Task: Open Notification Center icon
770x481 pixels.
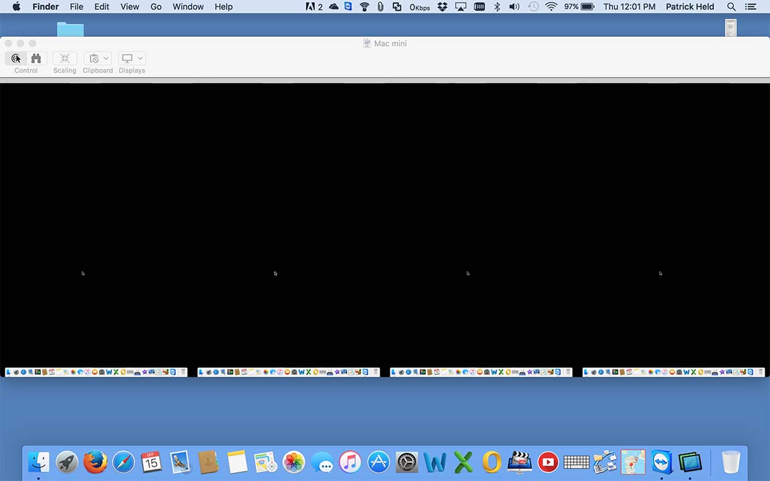Action: 751,7
